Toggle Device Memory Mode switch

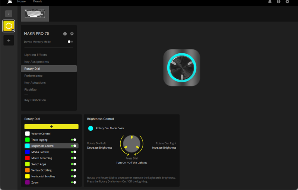(70, 42)
